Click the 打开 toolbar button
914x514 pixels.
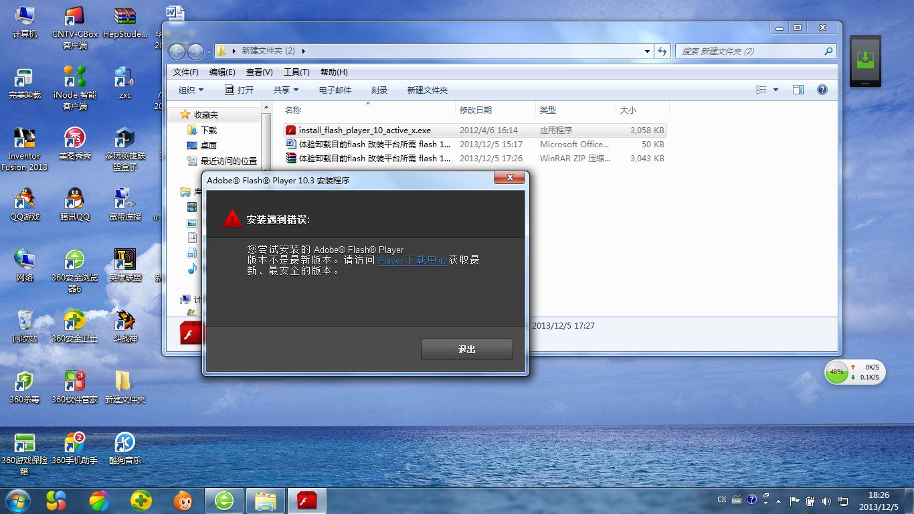pos(239,90)
